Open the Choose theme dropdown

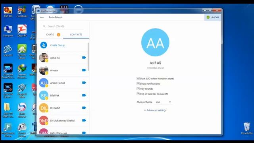(163, 102)
